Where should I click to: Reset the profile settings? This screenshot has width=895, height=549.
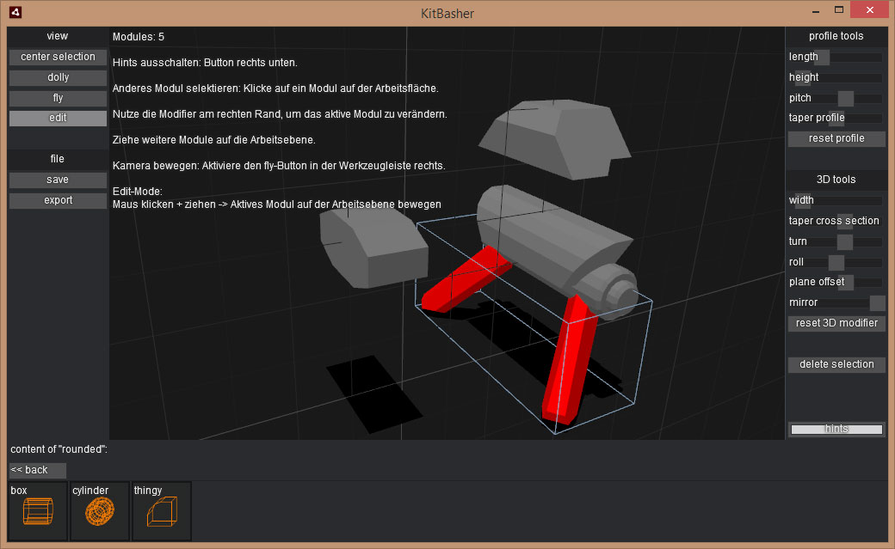coord(836,139)
